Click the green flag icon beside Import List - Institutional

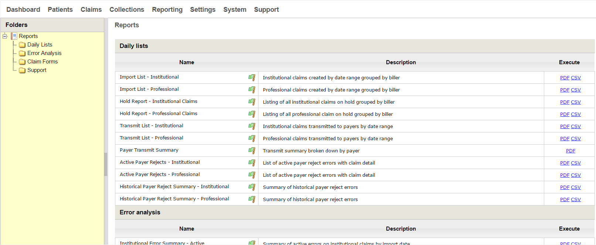(252, 77)
